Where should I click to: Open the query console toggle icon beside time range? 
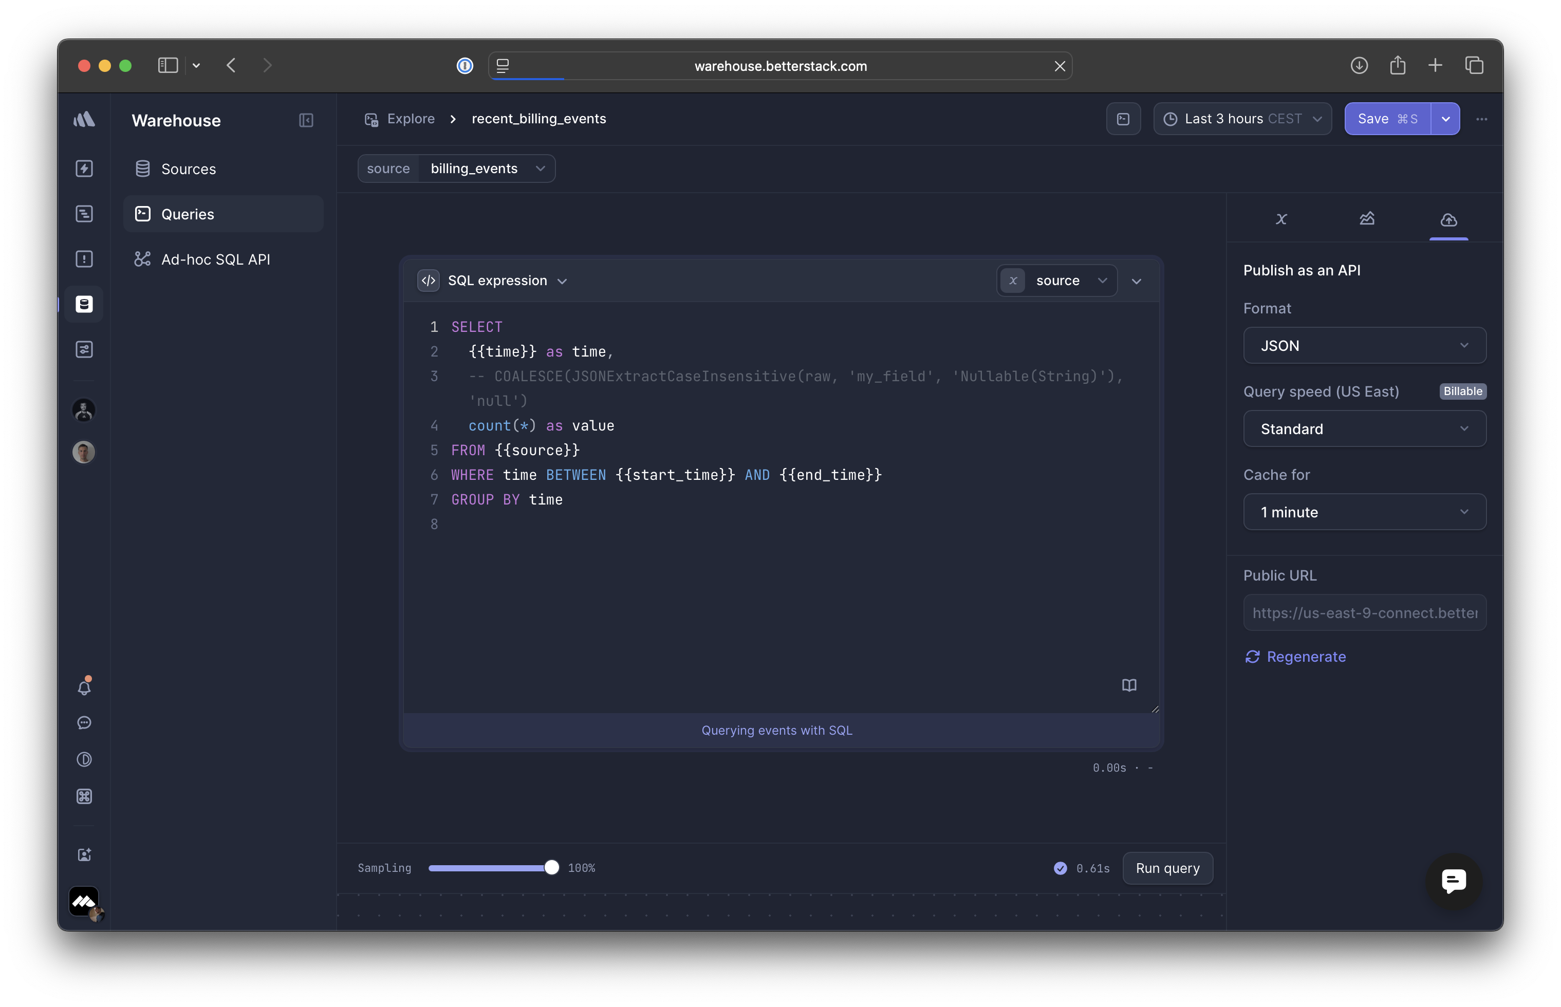point(1123,119)
